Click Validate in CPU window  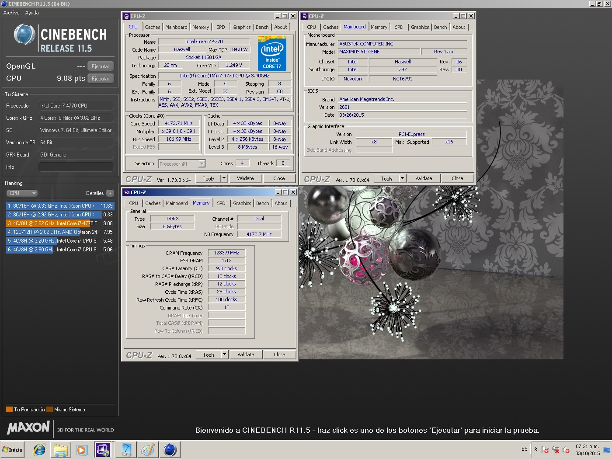point(245,178)
